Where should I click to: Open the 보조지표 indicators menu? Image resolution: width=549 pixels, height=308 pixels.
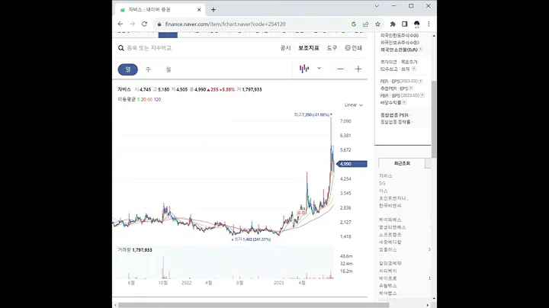309,48
